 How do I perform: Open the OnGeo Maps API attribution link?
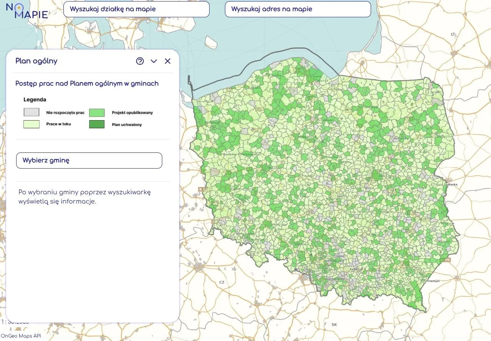click(21, 335)
